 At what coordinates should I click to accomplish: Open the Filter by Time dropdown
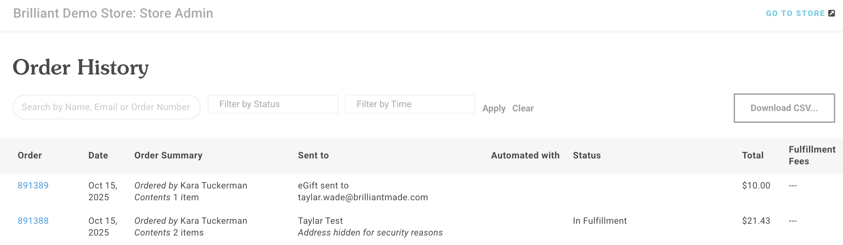pos(410,104)
